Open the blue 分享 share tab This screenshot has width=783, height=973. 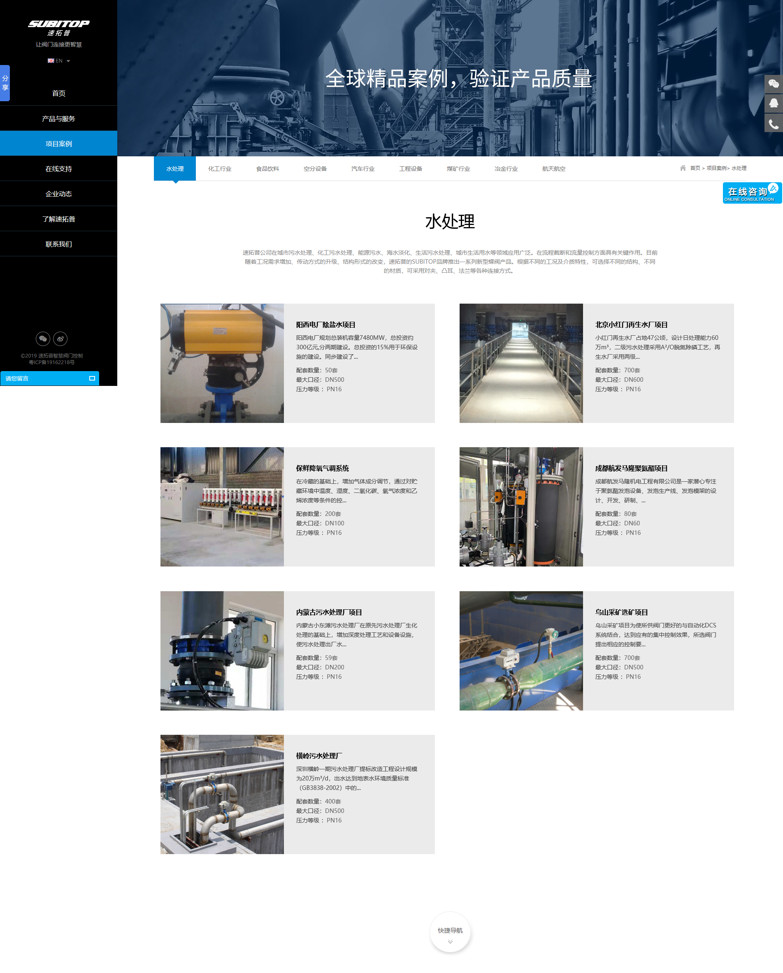click(x=5, y=83)
